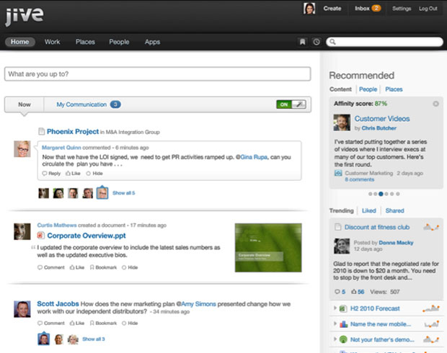Open the People menu in navigation

point(119,42)
